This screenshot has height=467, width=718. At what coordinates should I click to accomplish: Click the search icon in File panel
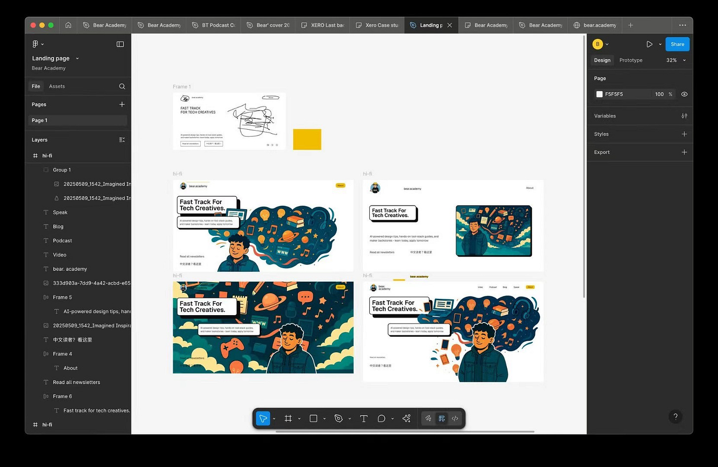pos(122,86)
